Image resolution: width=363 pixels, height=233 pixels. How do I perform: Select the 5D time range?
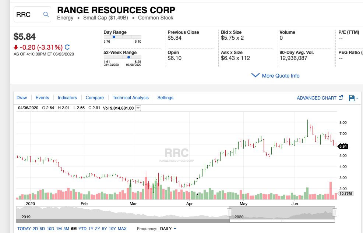(x=42, y=229)
